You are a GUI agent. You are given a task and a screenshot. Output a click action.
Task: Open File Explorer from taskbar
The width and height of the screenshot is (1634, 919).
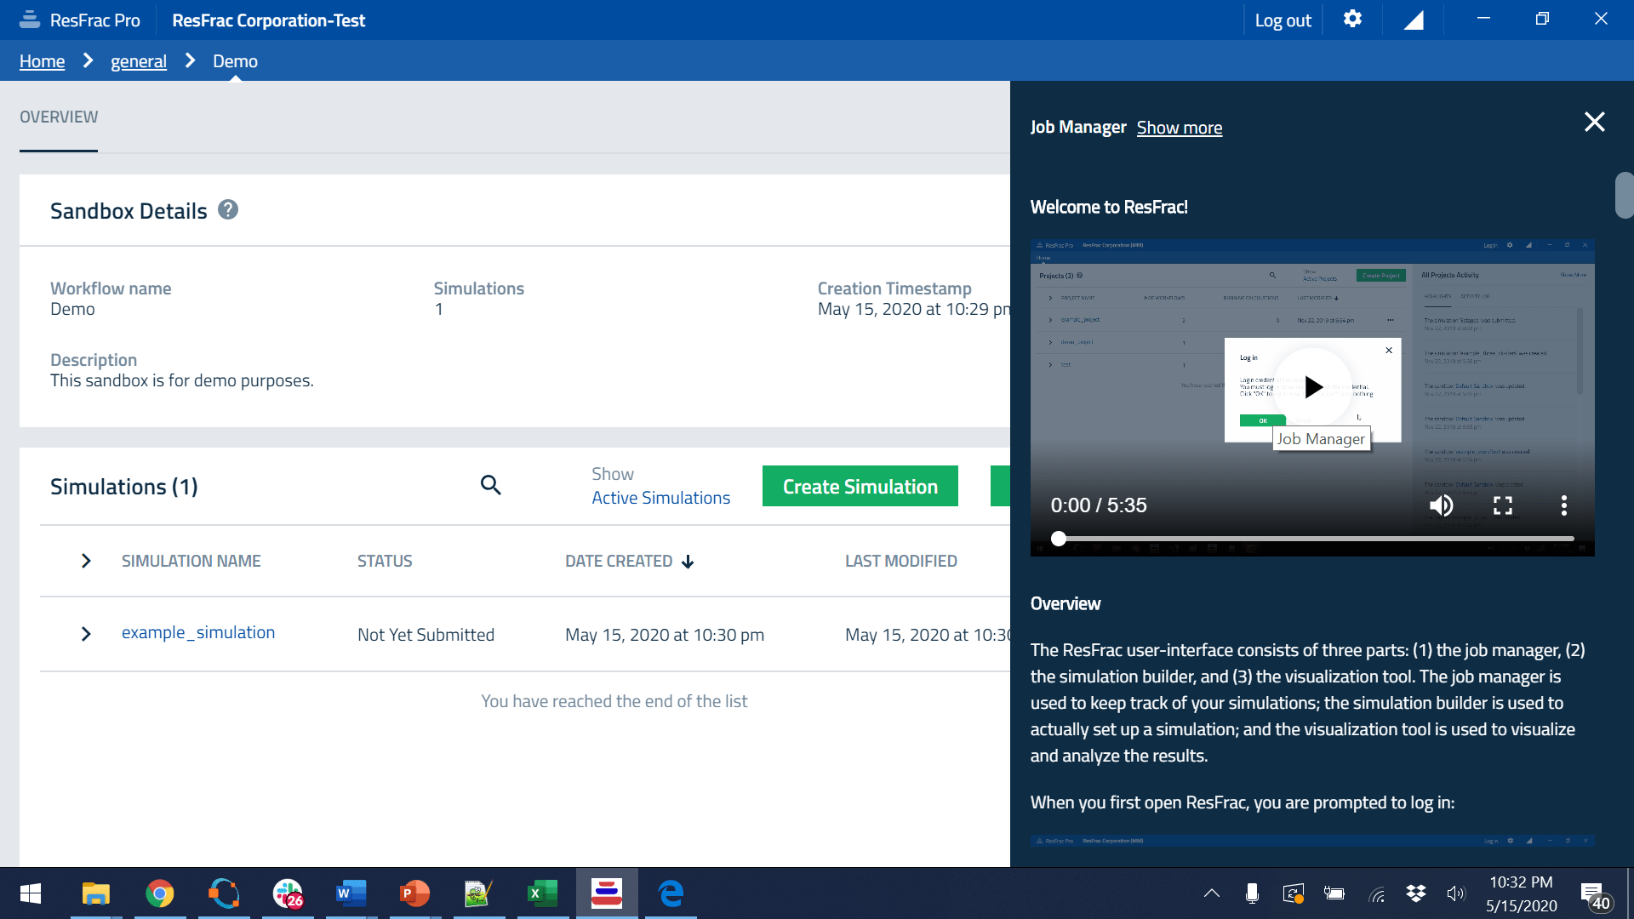[x=96, y=893]
